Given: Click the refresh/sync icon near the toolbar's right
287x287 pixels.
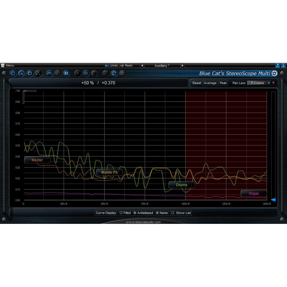Looking at the screenshot, I should [114, 73].
